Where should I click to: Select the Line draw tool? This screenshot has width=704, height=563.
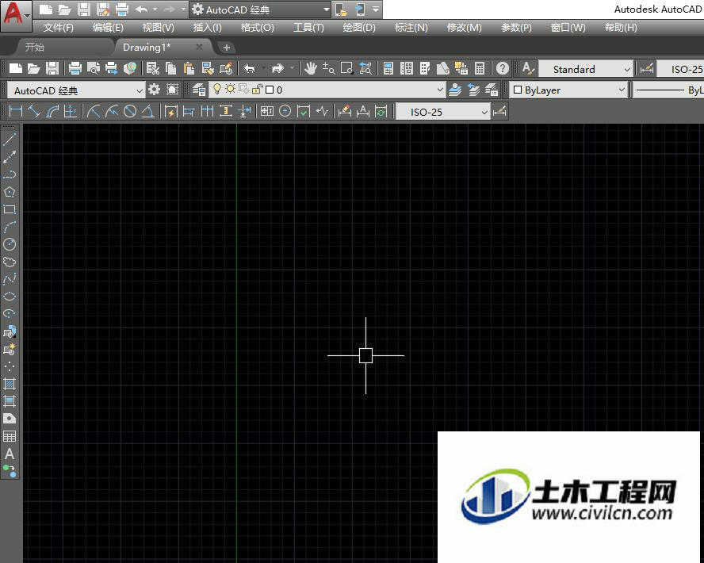10,140
